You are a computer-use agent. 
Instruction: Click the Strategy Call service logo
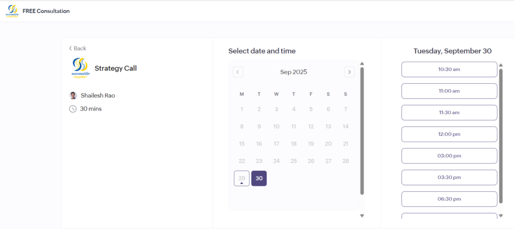[80, 68]
